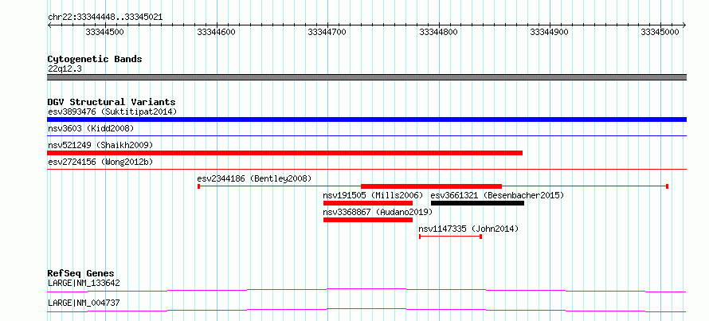709x321 pixels.
Task: Click the red nsv3368867 variant bar
Action: coord(368,220)
